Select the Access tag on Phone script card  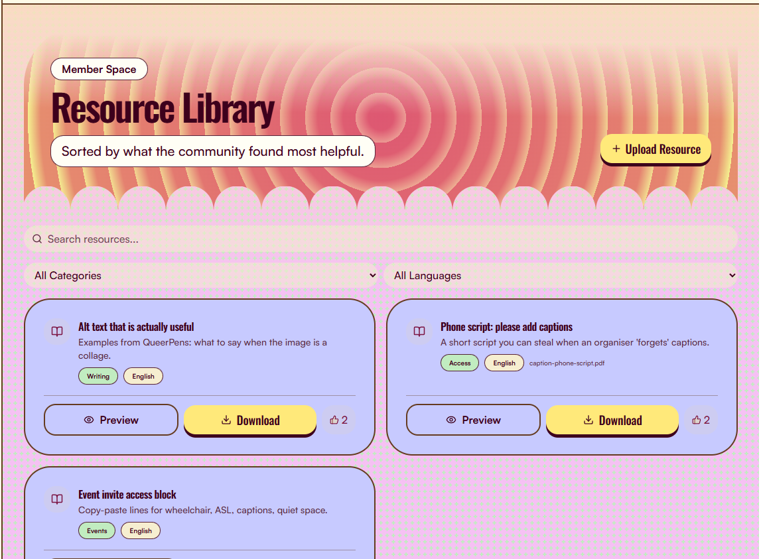tap(460, 363)
